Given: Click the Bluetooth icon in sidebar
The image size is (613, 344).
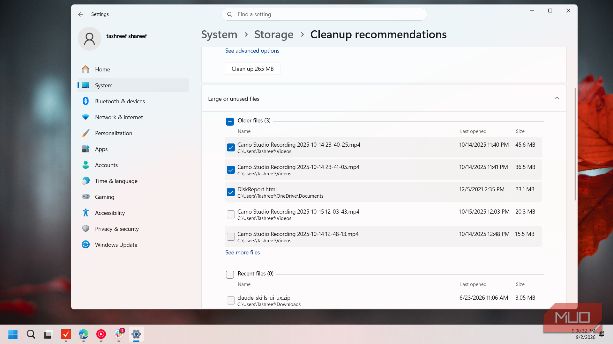Looking at the screenshot, I should [x=86, y=101].
